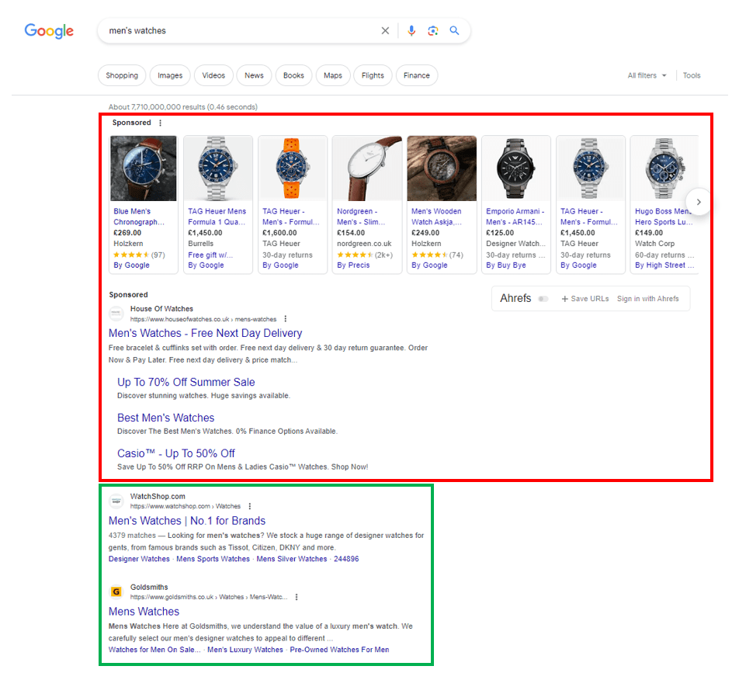The width and height of the screenshot is (739, 673).
Task: Click the Goldsmiths favicon
Action: (116, 591)
